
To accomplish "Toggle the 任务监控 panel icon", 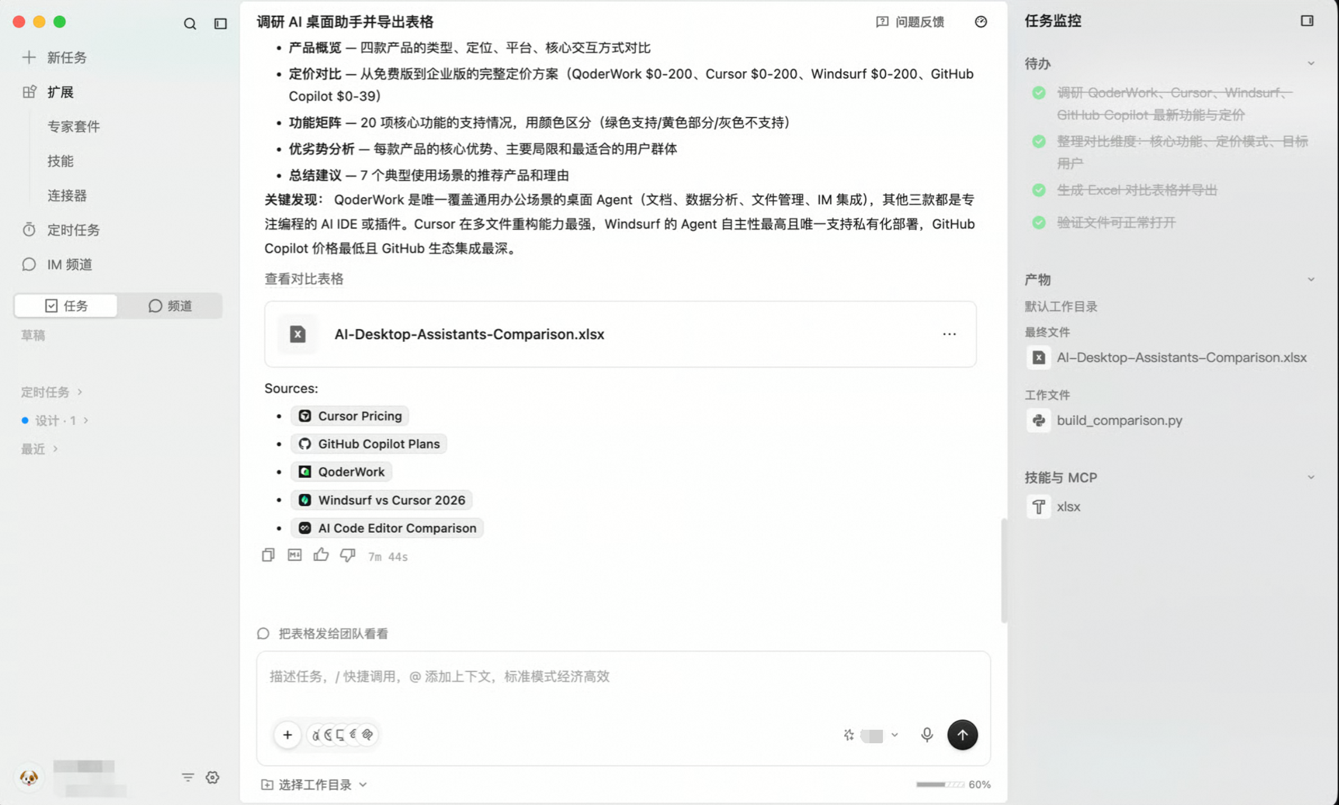I will click(1307, 21).
